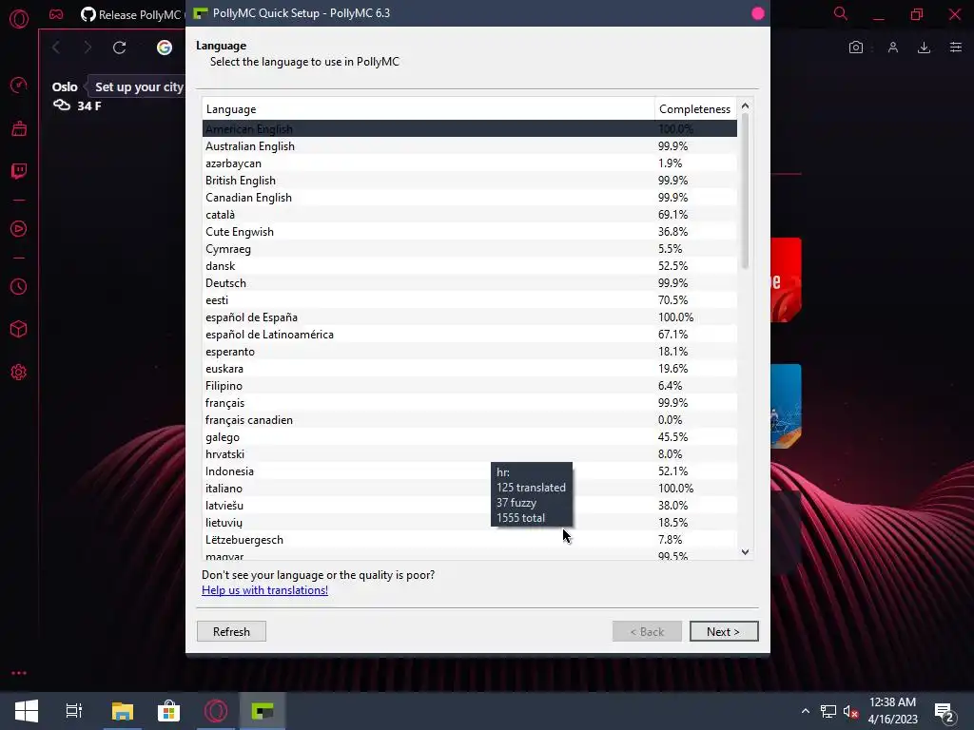Click PollyMC taskbar icon
The height and width of the screenshot is (730, 974).
pos(263,711)
